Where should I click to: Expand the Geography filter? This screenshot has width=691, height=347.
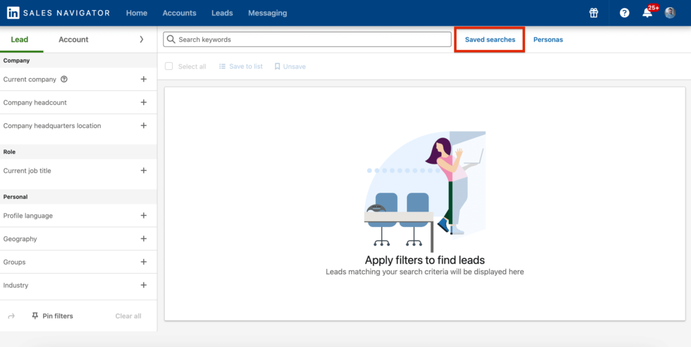(143, 239)
